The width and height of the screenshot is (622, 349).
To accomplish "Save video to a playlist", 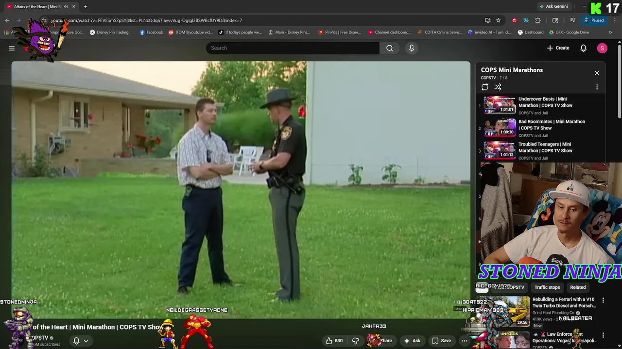I will coord(442,341).
